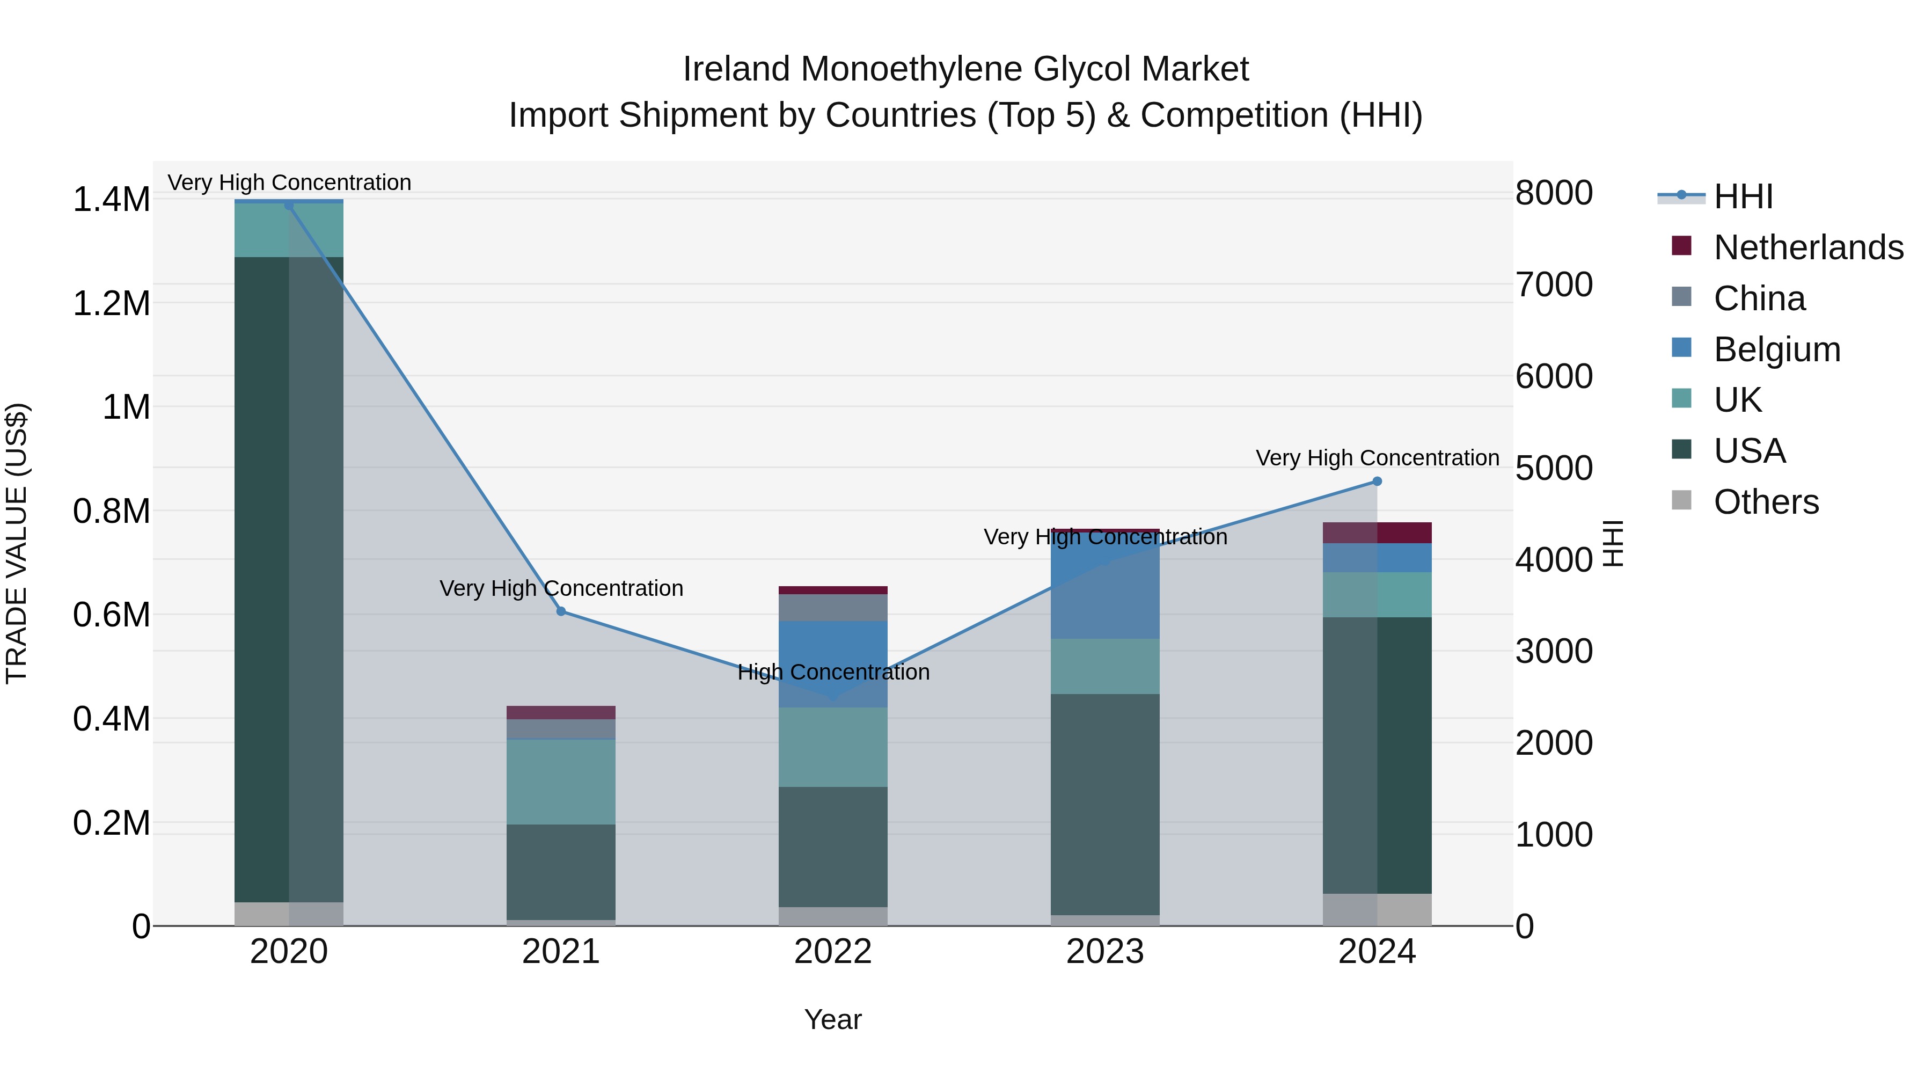
Task: Toggle the Belgium legend entry
Action: pos(1756,349)
